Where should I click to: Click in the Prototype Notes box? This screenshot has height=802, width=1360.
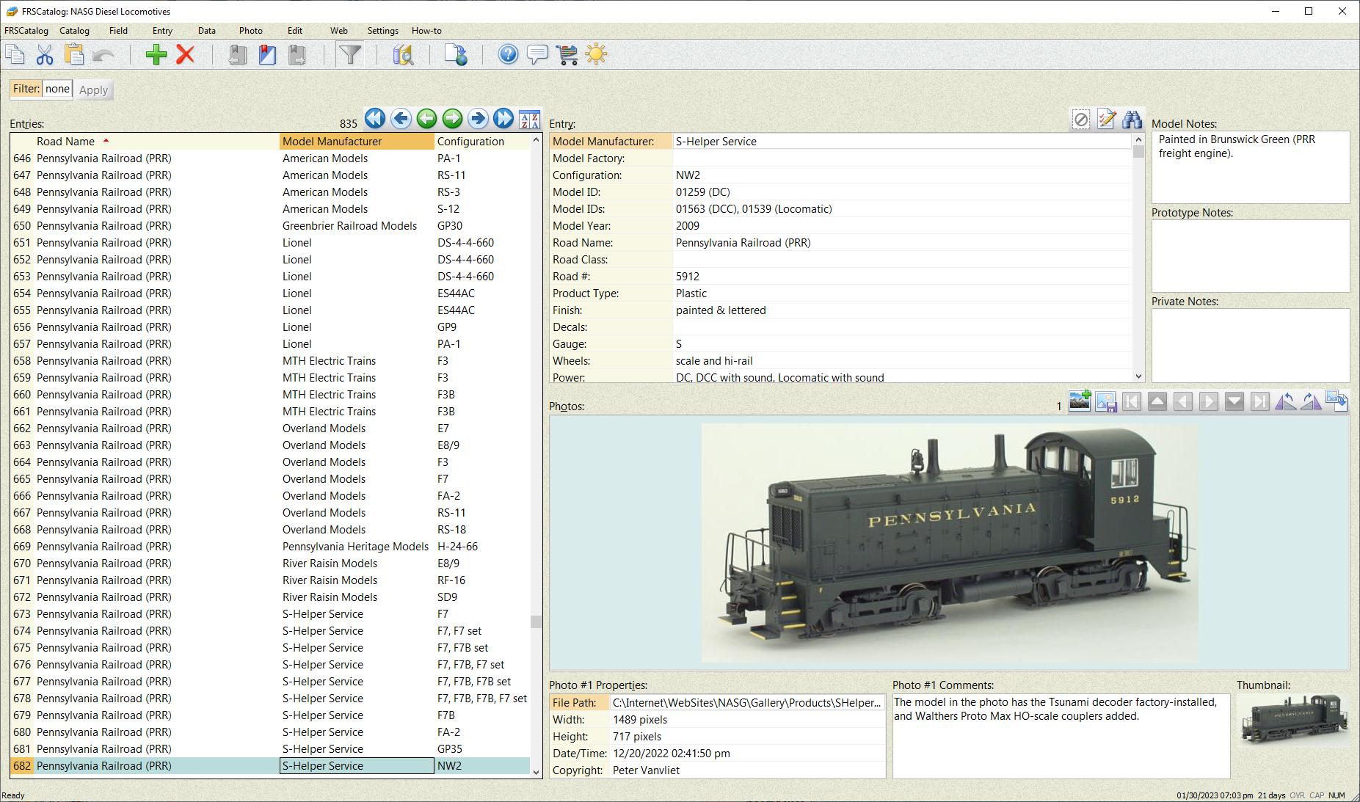pyautogui.click(x=1250, y=255)
